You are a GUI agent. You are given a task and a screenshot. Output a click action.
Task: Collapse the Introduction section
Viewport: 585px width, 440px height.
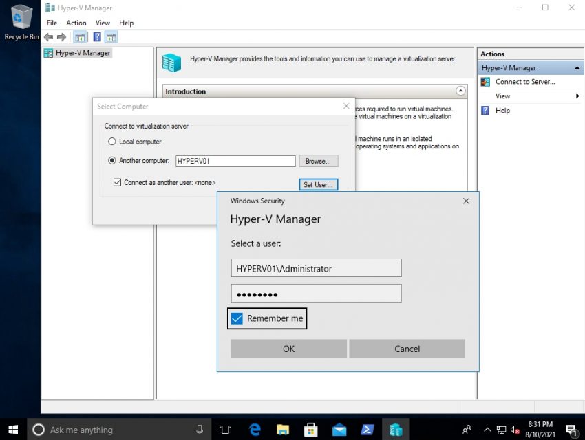click(460, 91)
